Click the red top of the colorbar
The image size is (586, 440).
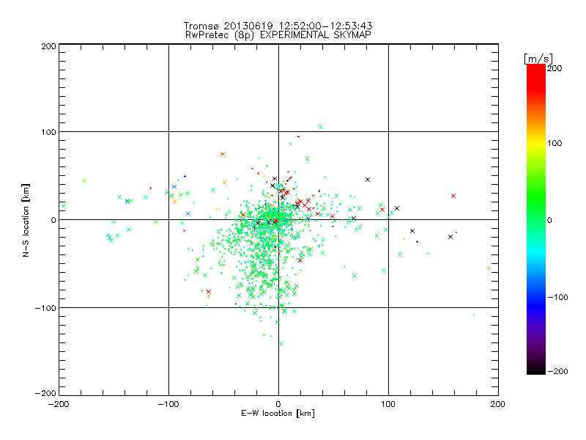(x=535, y=70)
